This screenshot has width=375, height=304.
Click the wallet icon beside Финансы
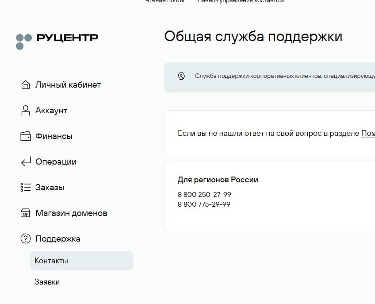26,136
